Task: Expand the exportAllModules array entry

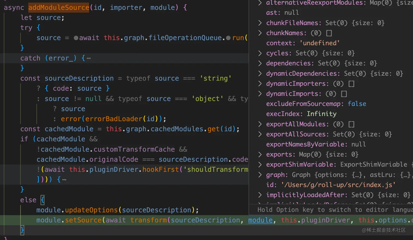Action: pyautogui.click(x=260, y=124)
